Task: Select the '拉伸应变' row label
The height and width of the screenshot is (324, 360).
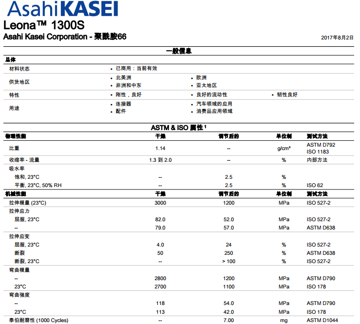Action: (19, 236)
